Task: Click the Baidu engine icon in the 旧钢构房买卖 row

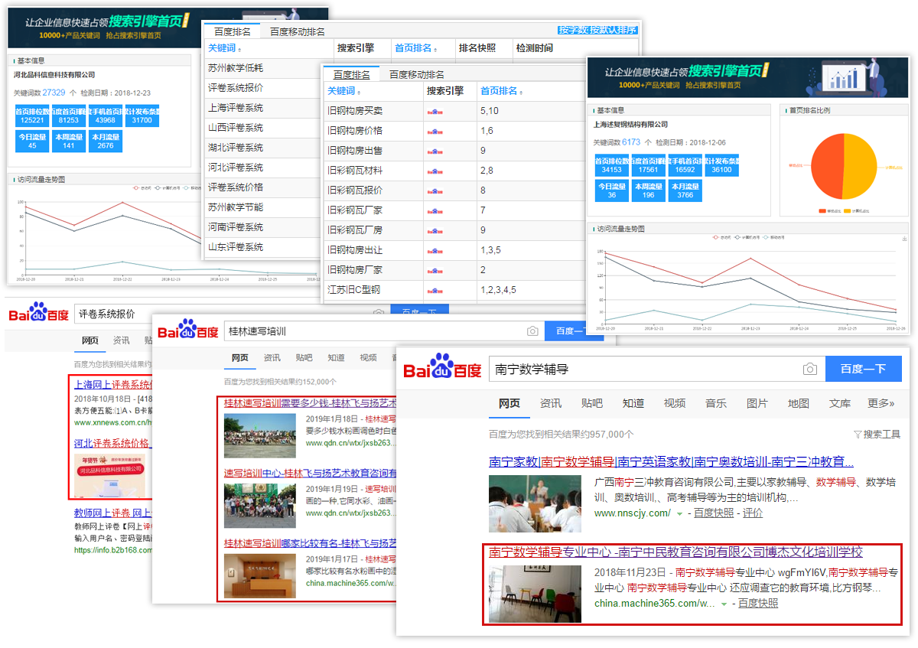Action: (x=435, y=111)
